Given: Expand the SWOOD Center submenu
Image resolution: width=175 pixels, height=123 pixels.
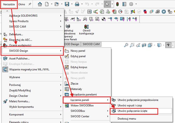Looking at the screenshot, I should 87,116.
